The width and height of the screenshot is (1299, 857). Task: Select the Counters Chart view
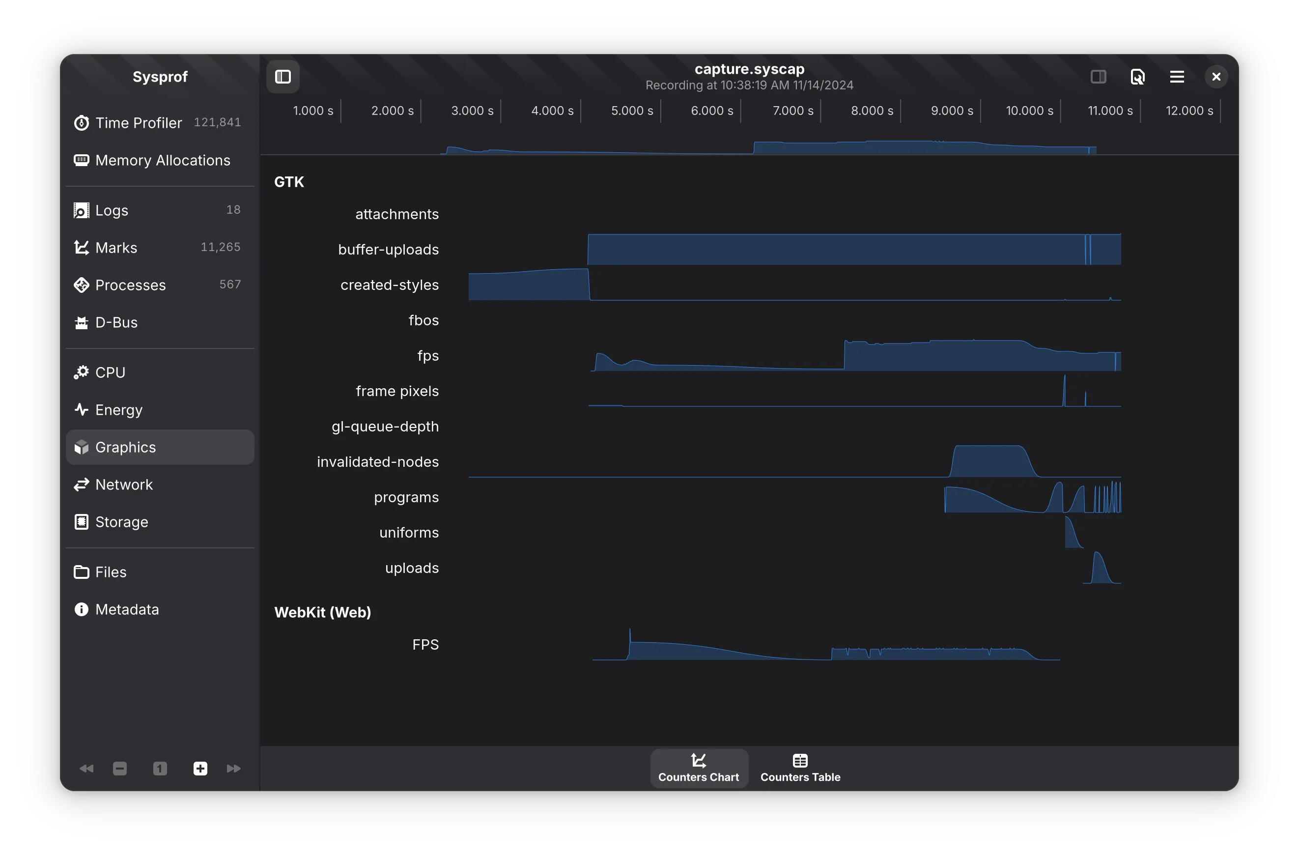tap(698, 768)
